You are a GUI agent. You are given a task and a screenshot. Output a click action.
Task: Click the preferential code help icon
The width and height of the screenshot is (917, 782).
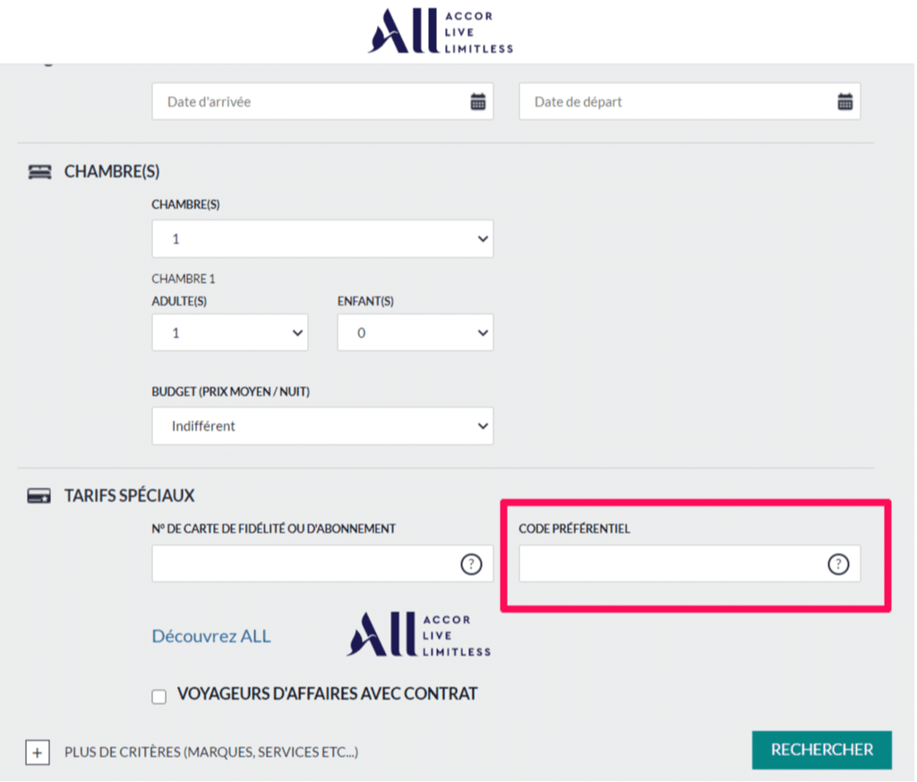tap(837, 564)
